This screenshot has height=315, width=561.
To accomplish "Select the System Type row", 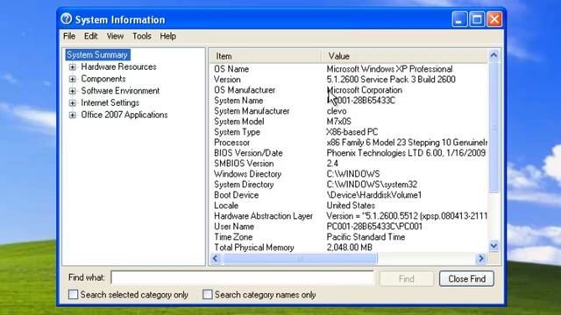I will click(x=348, y=132).
